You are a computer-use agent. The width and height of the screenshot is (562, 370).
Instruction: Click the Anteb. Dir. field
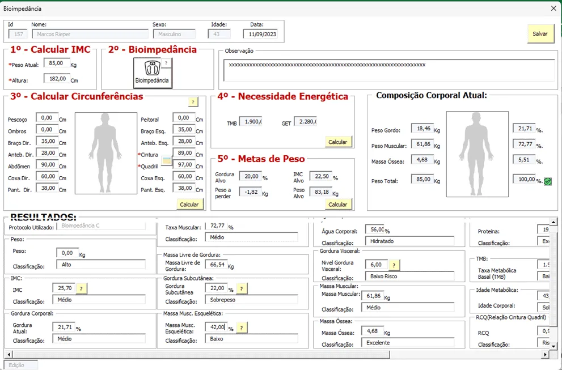(47, 153)
